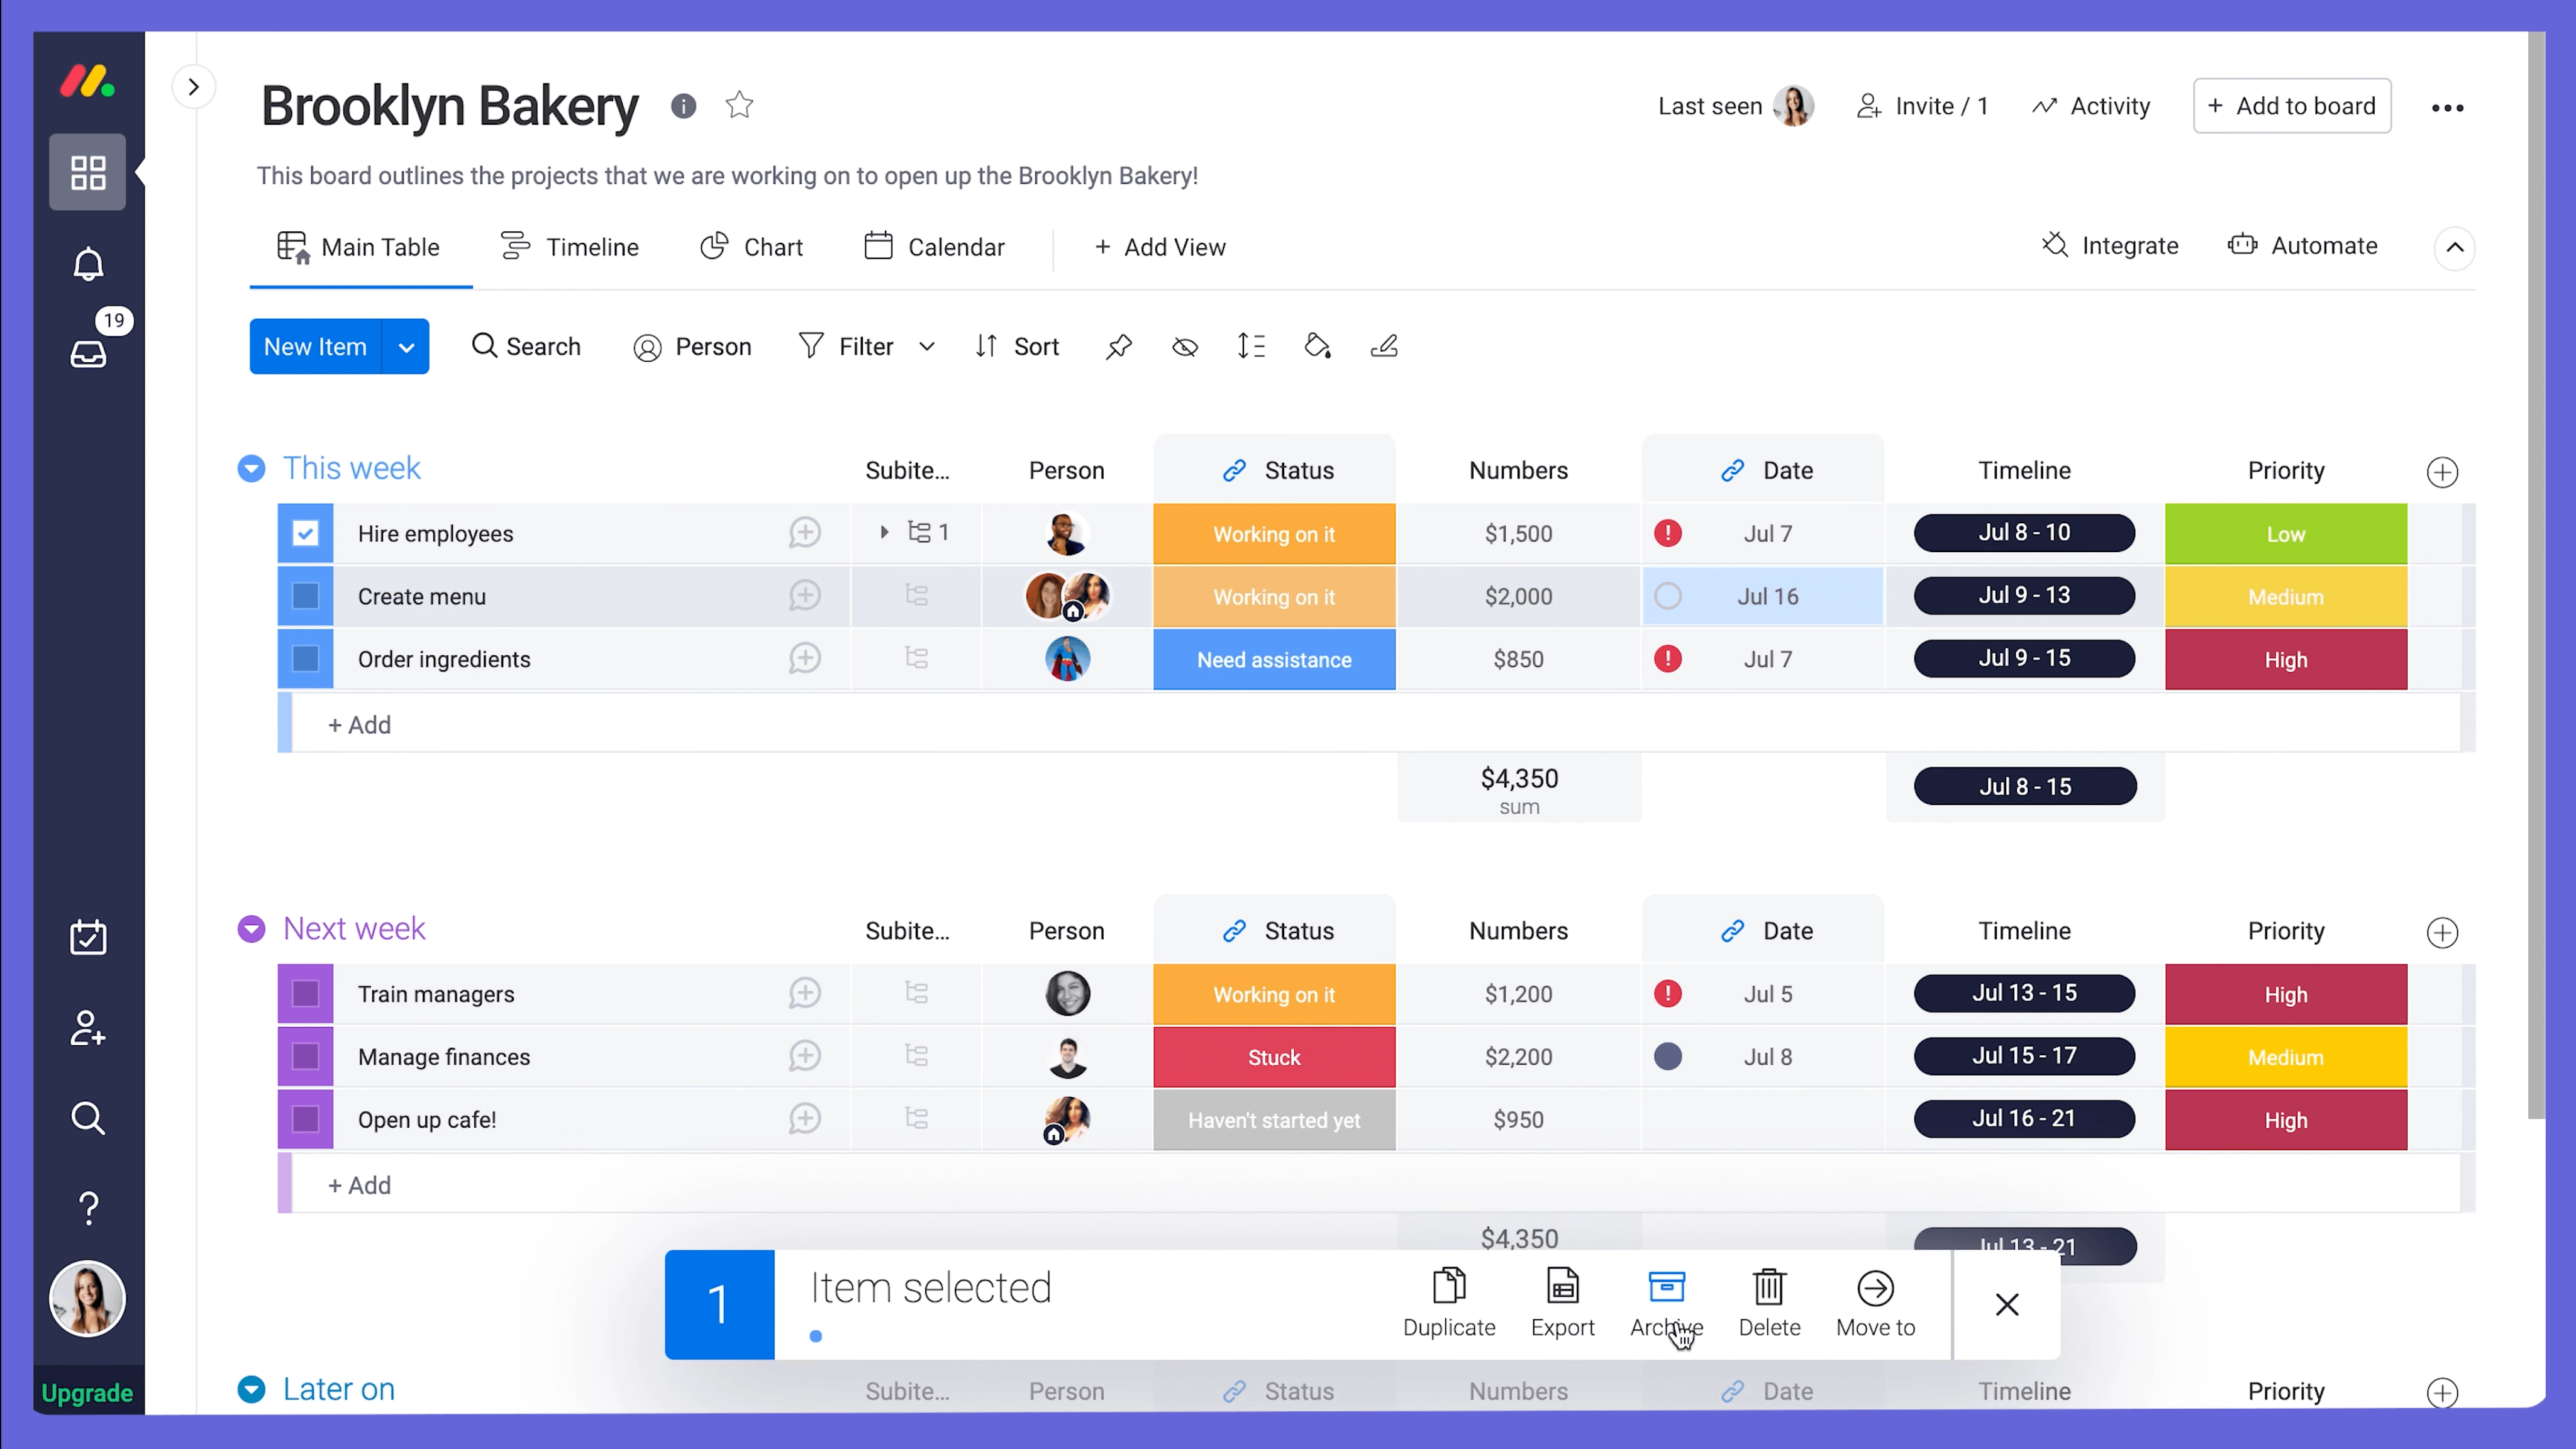The width and height of the screenshot is (2576, 1449).
Task: Archive the selected item
Action: tap(1666, 1301)
